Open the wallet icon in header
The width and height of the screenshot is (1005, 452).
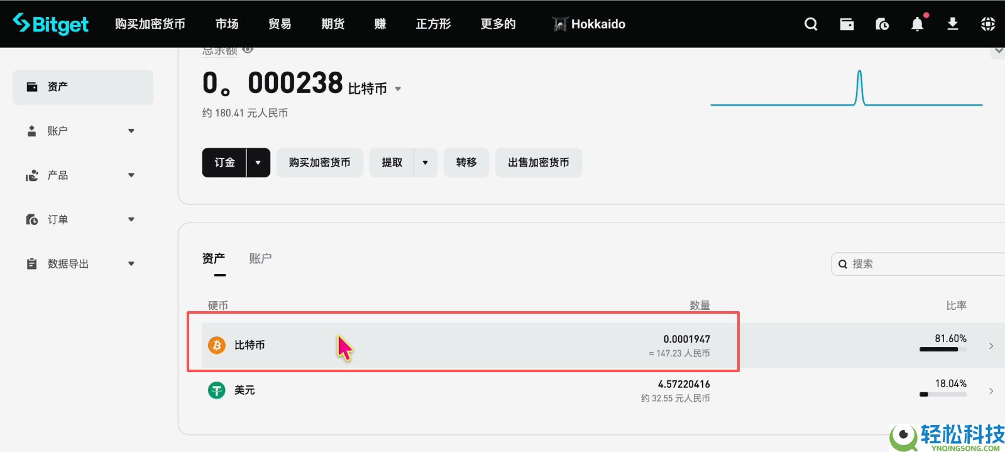[x=847, y=24]
